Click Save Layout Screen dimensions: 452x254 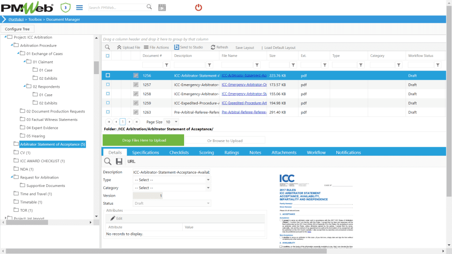(245, 48)
